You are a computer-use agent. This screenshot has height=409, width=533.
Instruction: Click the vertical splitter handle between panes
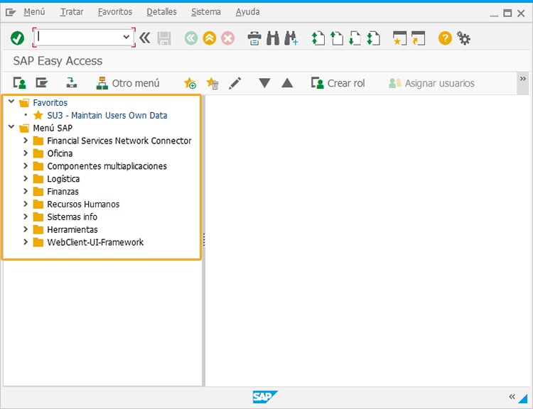204,240
